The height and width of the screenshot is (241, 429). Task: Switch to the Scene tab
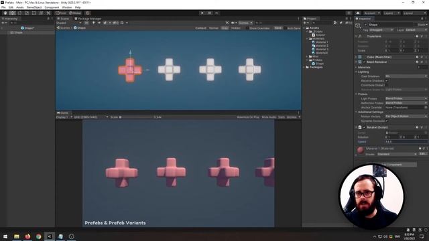tap(63, 19)
